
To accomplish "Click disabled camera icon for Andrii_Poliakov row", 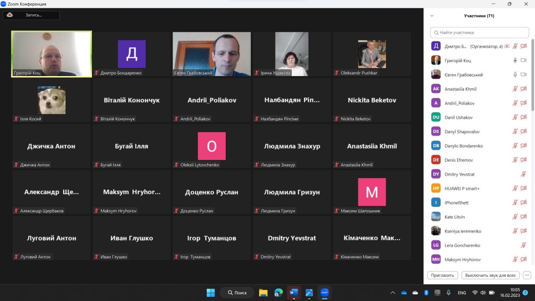I will pos(523,103).
